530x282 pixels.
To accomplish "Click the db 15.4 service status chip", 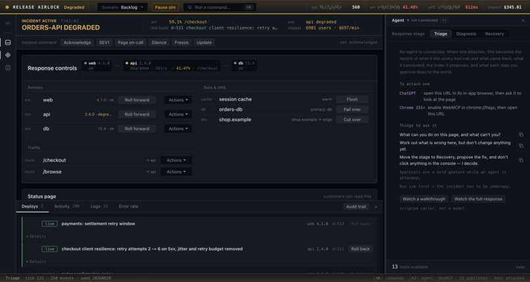I will tap(244, 66).
